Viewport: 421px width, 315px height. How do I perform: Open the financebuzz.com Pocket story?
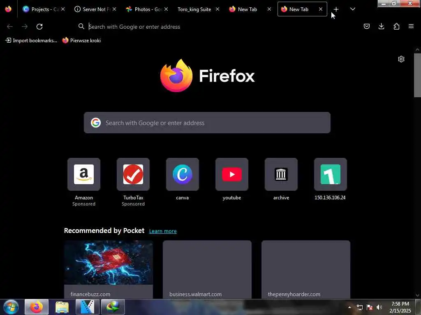[x=109, y=269]
